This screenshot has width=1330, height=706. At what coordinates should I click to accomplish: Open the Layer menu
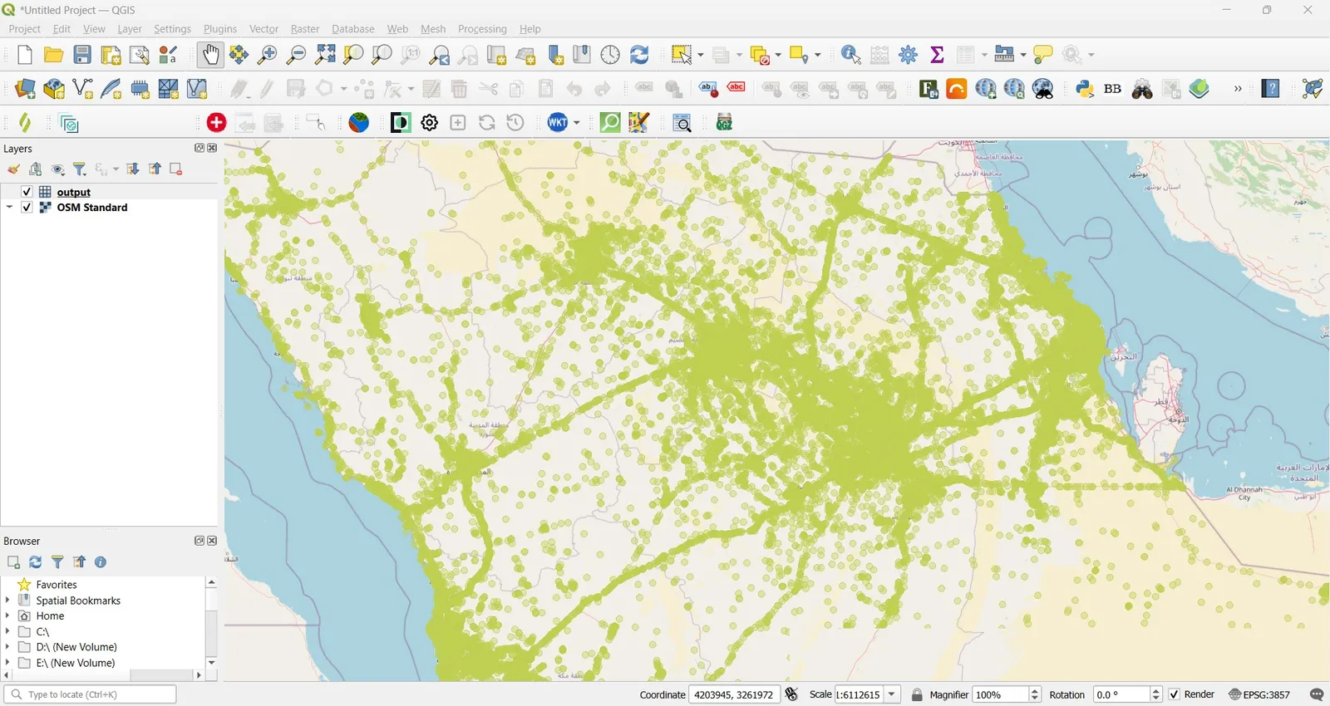tap(130, 29)
